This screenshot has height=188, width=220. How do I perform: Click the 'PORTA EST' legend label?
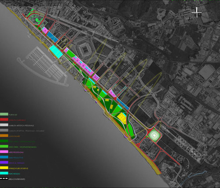tap(13, 115)
